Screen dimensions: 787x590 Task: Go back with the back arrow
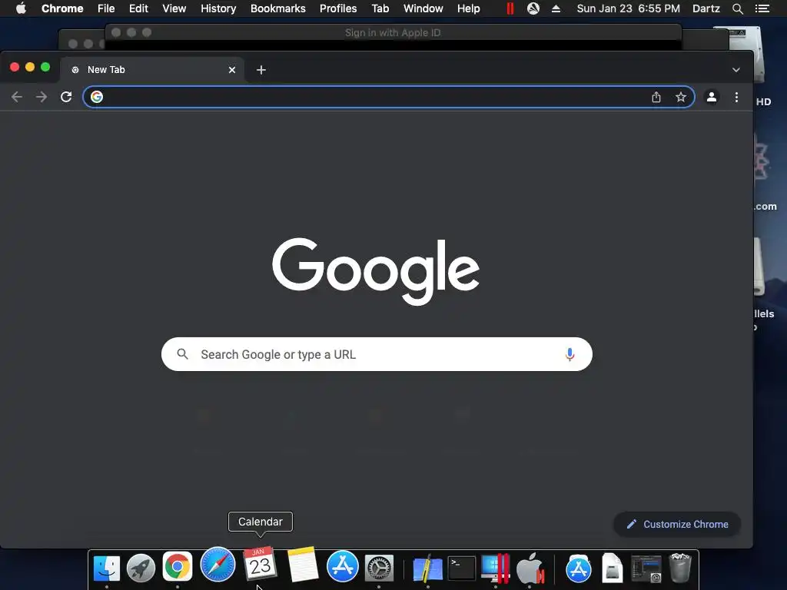tap(17, 97)
